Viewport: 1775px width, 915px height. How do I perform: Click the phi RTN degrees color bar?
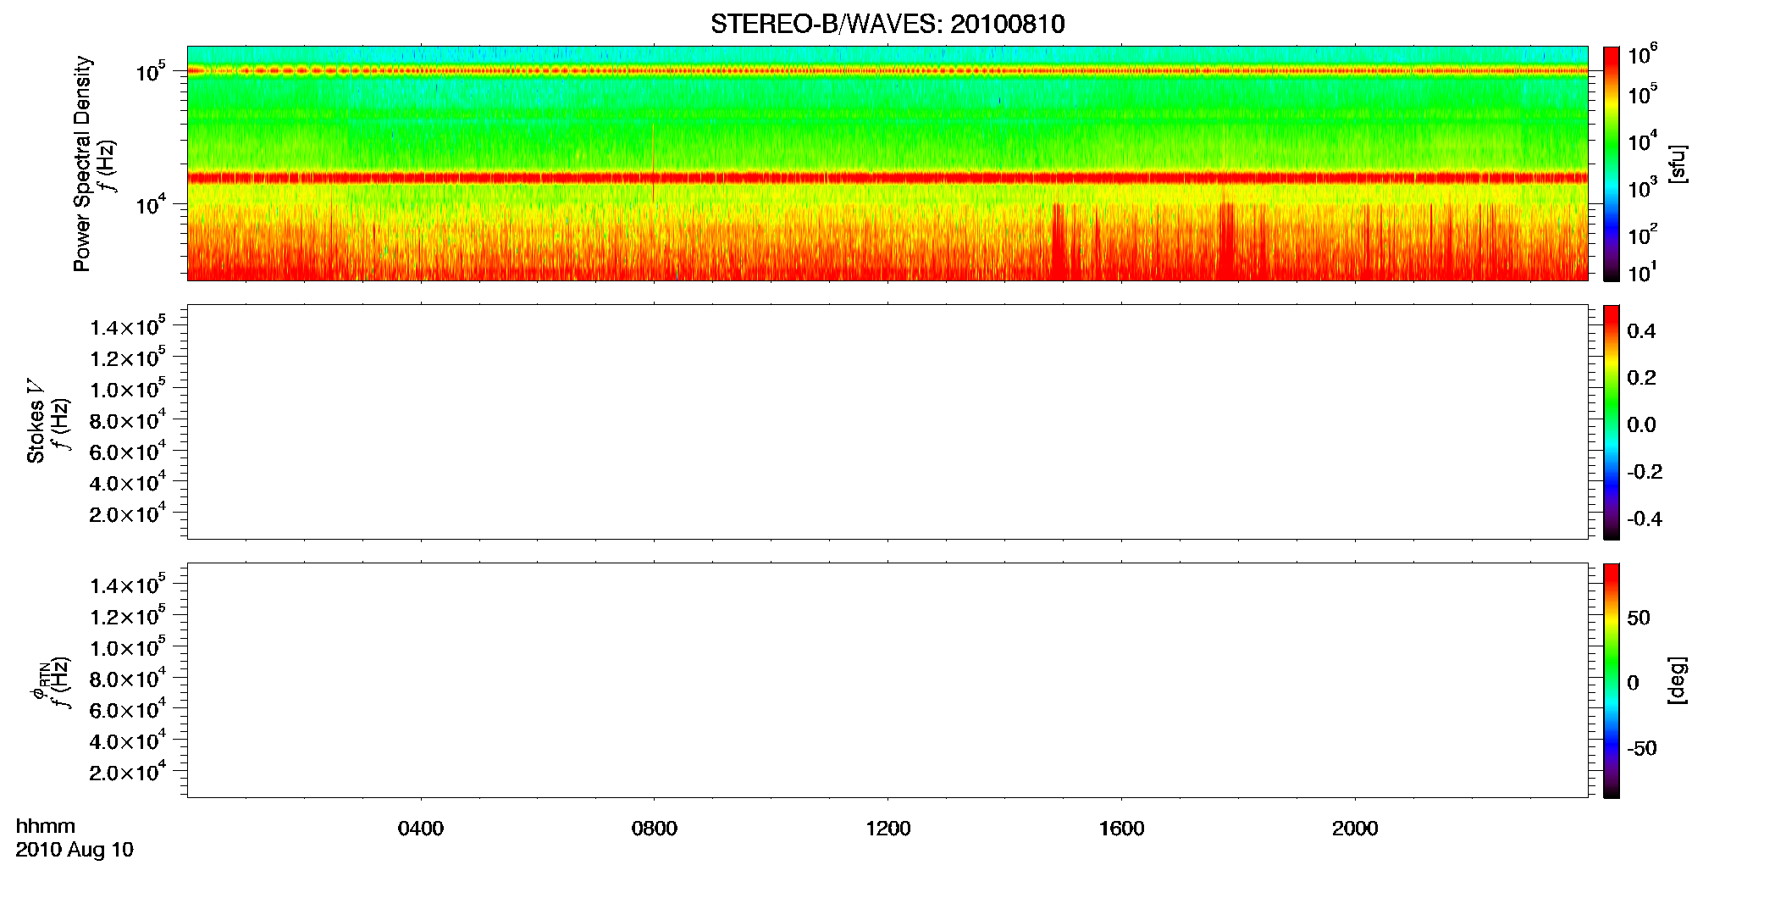pyautogui.click(x=1612, y=680)
